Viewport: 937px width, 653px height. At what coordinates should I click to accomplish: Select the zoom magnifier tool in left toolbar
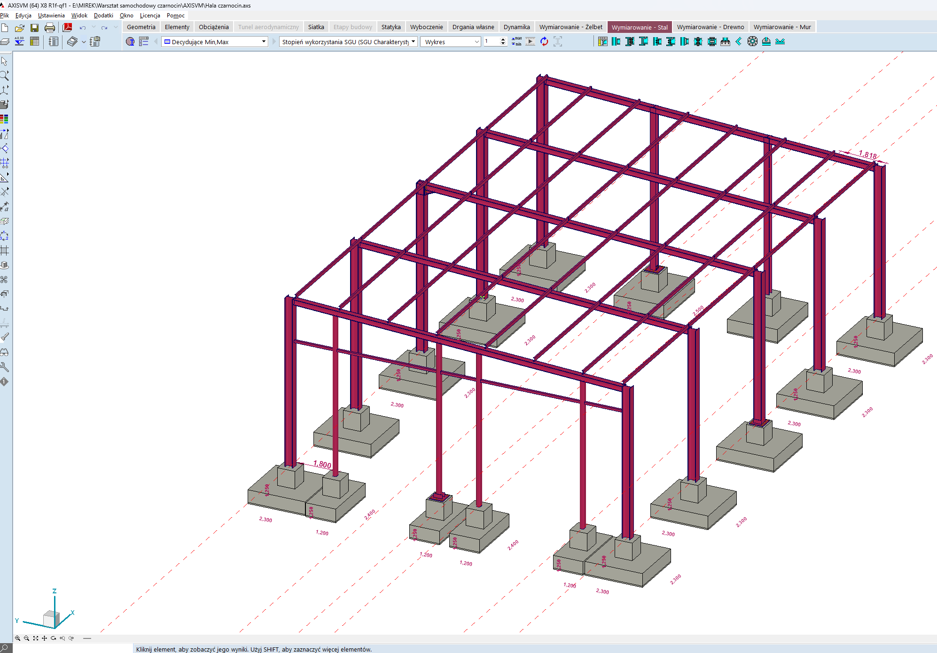[x=4, y=75]
